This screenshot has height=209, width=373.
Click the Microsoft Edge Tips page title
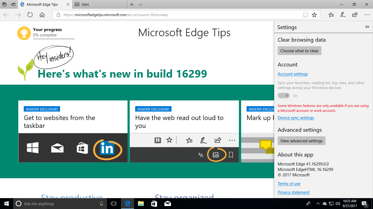coord(184,33)
